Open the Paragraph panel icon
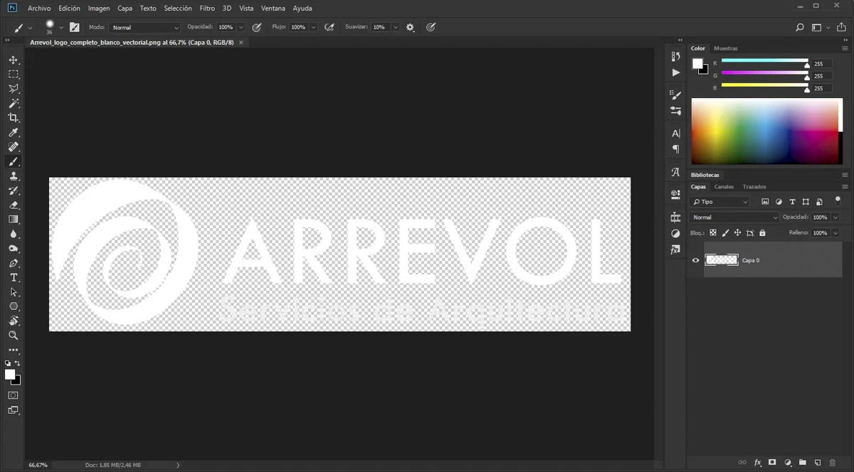854x472 pixels. 675,149
